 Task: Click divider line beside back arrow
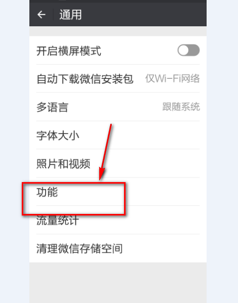53,15
